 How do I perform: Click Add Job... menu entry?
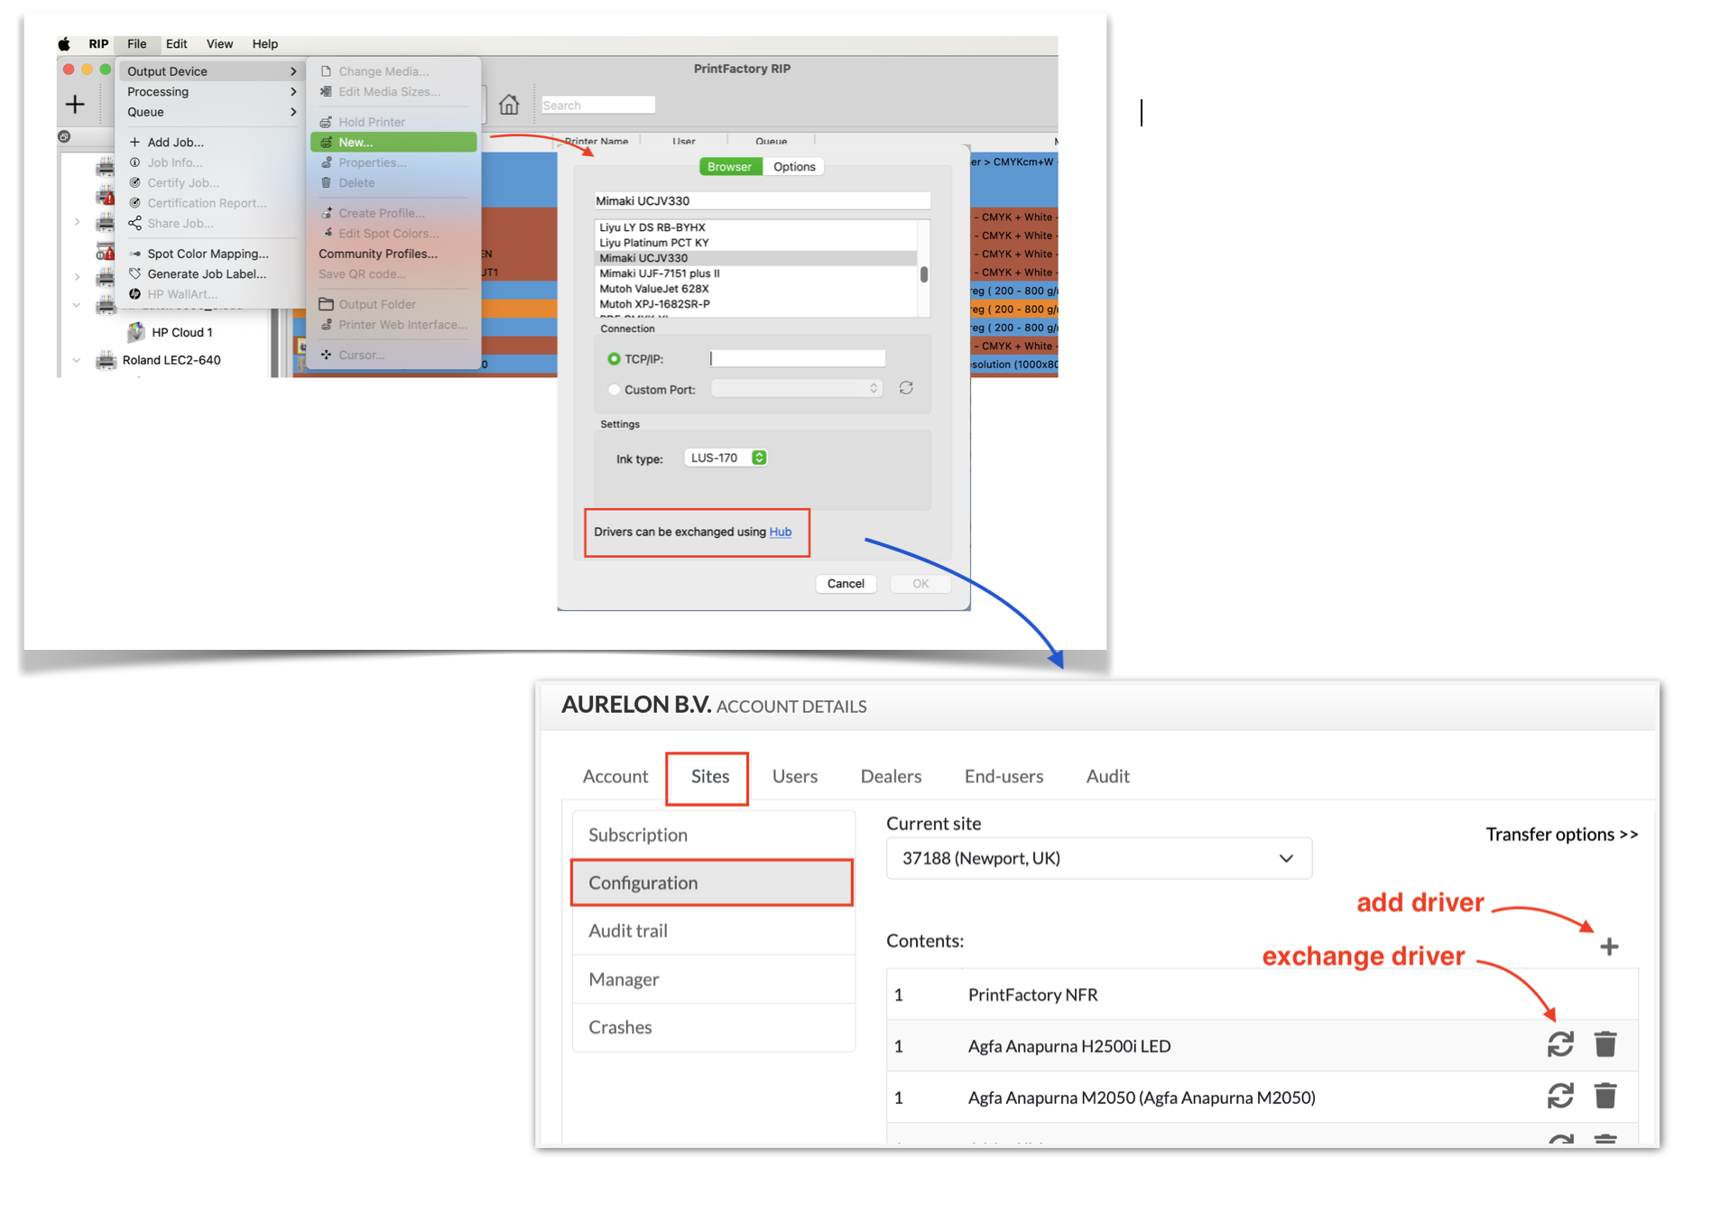[x=175, y=143]
